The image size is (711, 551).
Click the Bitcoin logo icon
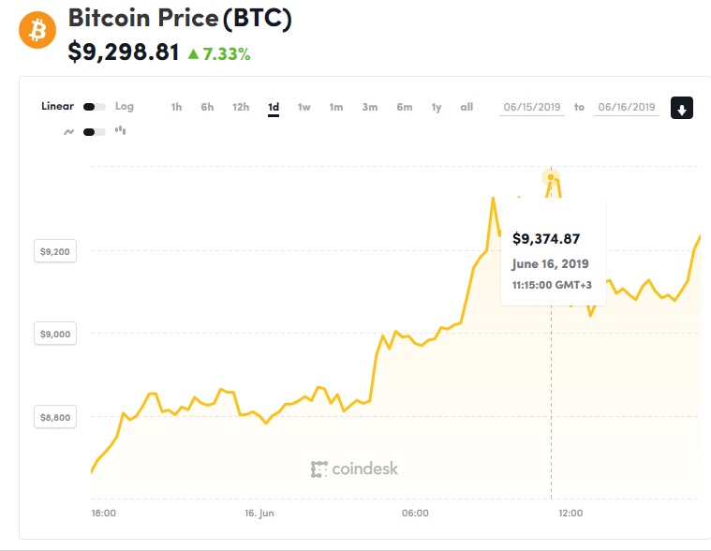tap(37, 31)
